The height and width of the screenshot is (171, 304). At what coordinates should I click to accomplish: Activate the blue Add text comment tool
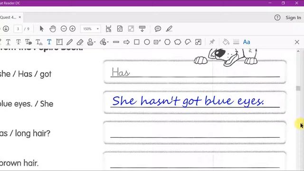point(49,42)
